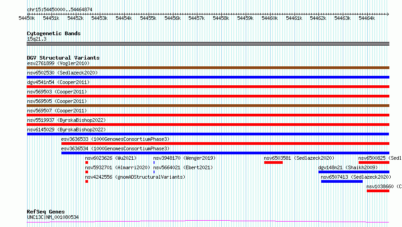
Task: Click the red nsv5519937 variant bar
Action: pos(208,125)
